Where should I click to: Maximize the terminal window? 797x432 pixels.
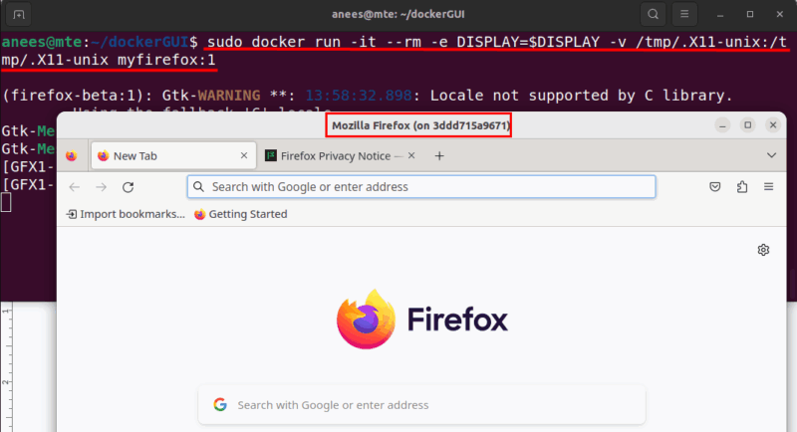pyautogui.click(x=750, y=14)
